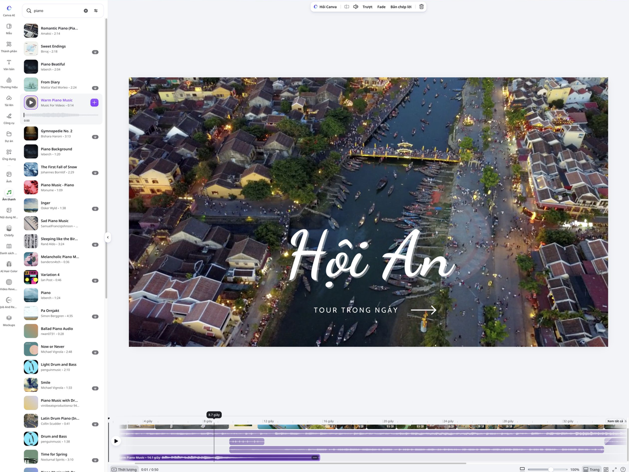Open the volume control in floating toolbar
This screenshot has height=472, width=629.
pyautogui.click(x=355, y=6)
